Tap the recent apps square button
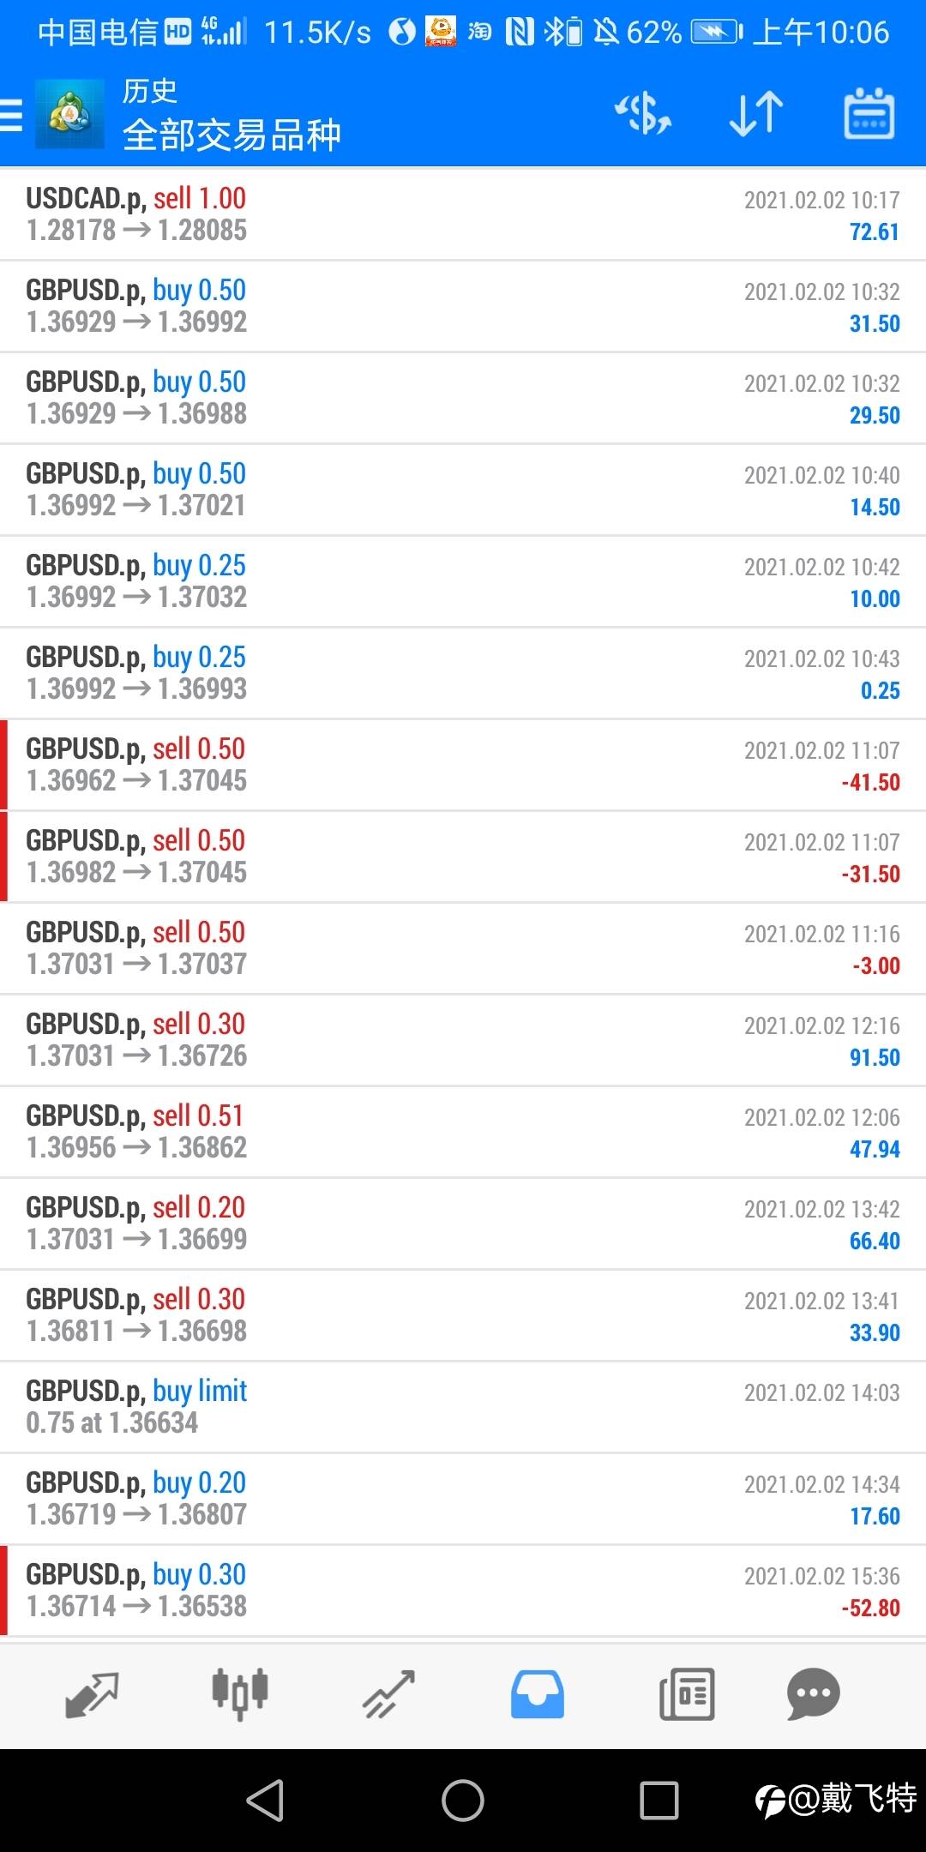 [659, 1800]
